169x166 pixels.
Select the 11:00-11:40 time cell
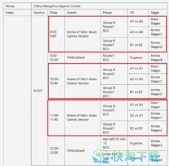(x=56, y=118)
